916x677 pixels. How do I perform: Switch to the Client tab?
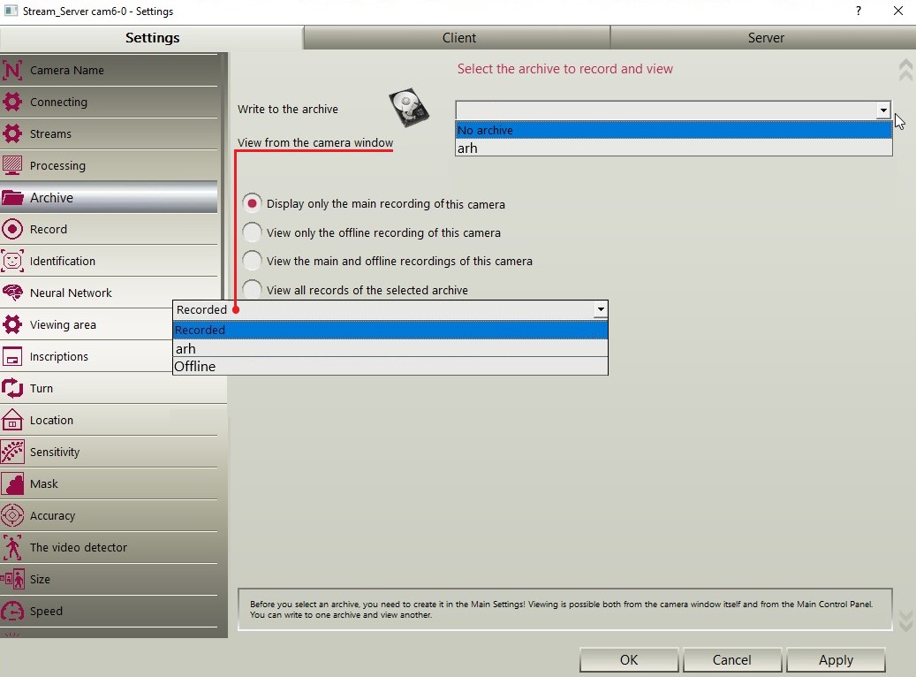click(x=458, y=37)
